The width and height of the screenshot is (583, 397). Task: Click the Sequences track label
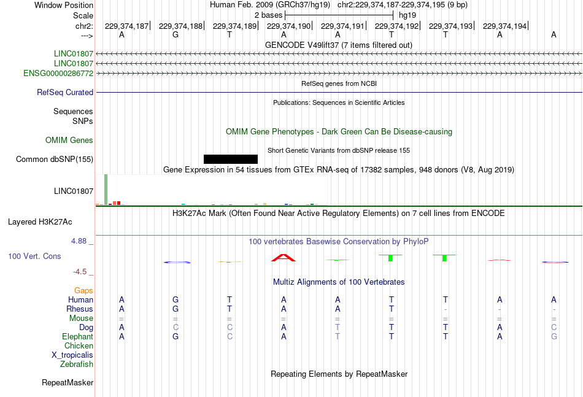pos(73,111)
